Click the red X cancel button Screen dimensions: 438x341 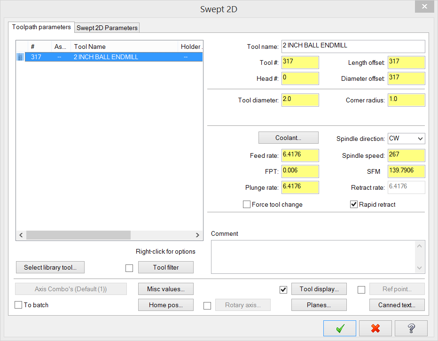click(375, 328)
